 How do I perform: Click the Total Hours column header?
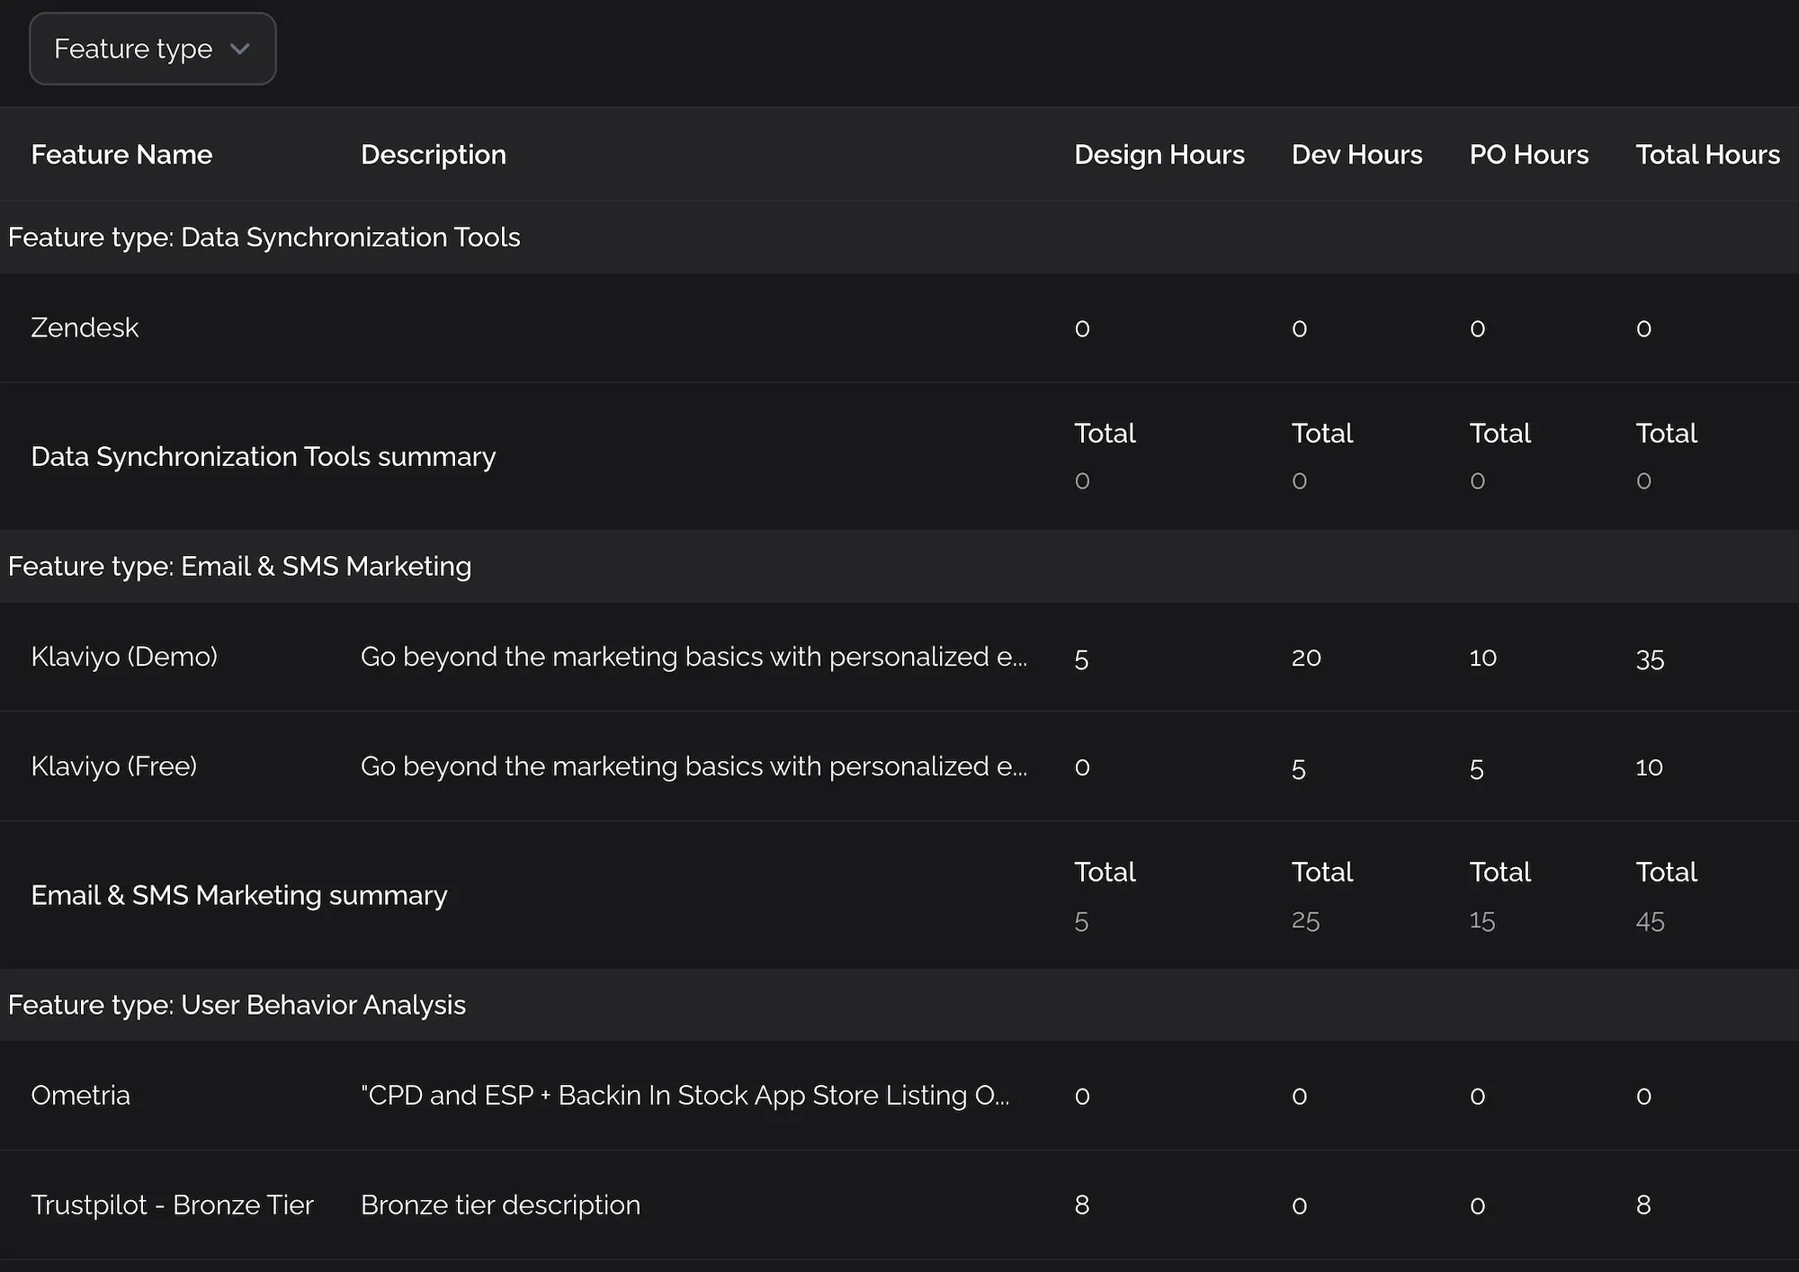(x=1707, y=154)
